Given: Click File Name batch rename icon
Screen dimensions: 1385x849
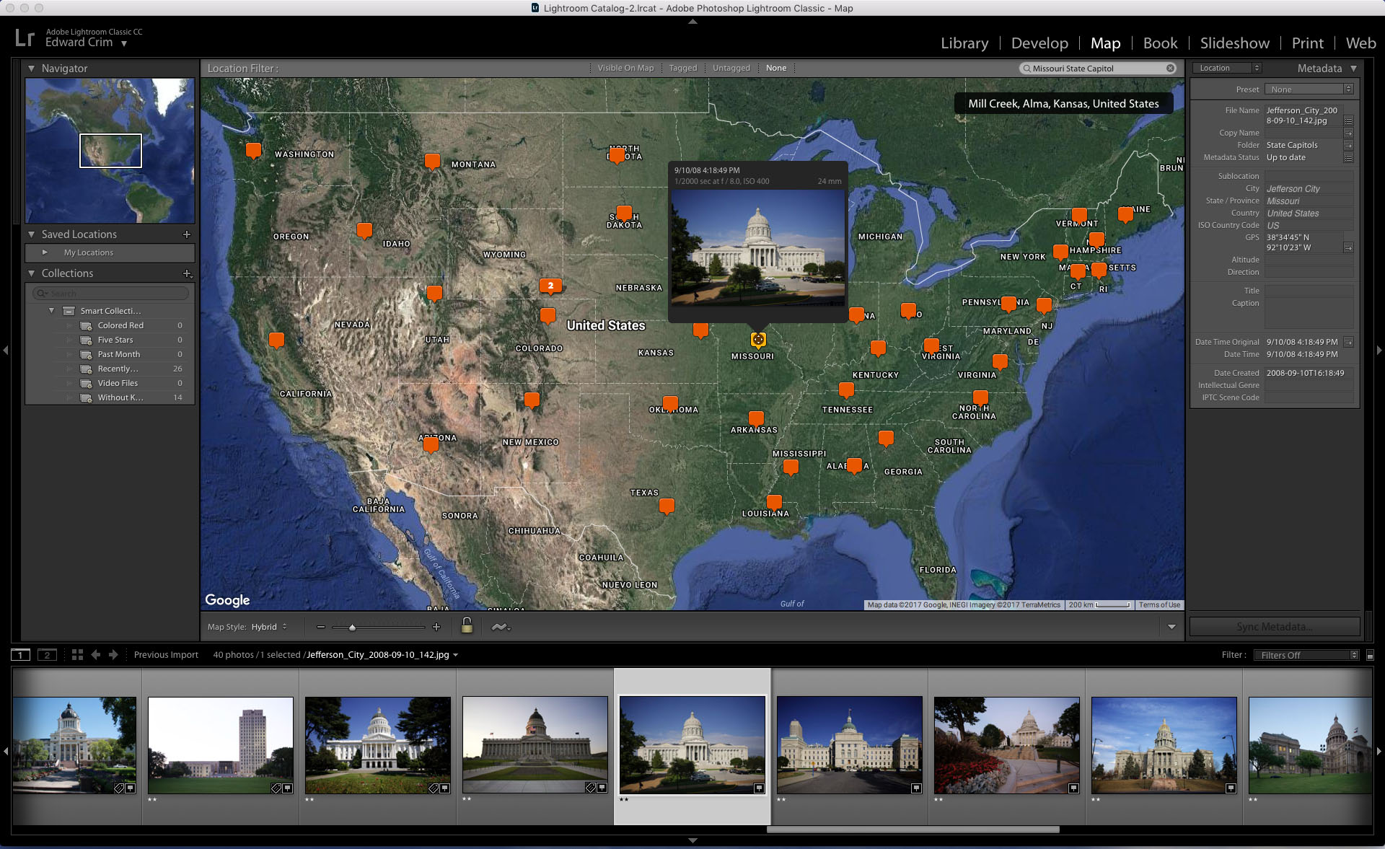Looking at the screenshot, I should pos(1348,120).
